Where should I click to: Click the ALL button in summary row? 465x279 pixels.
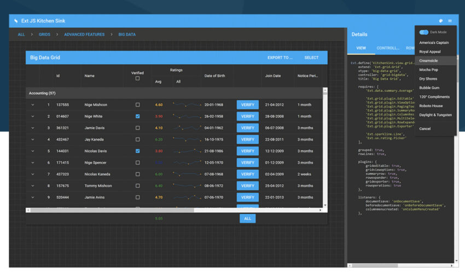pos(248,218)
